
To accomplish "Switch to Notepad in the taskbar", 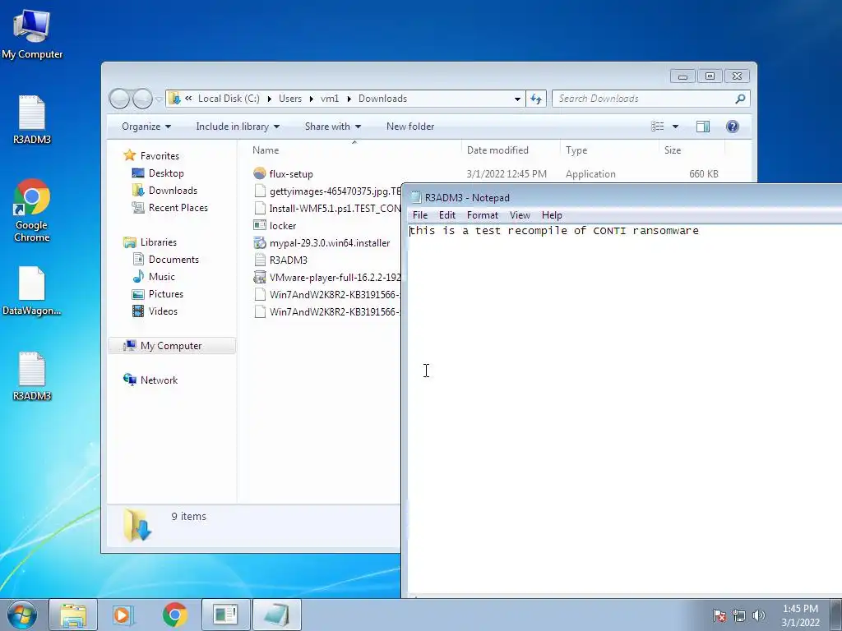I will pyautogui.click(x=276, y=615).
